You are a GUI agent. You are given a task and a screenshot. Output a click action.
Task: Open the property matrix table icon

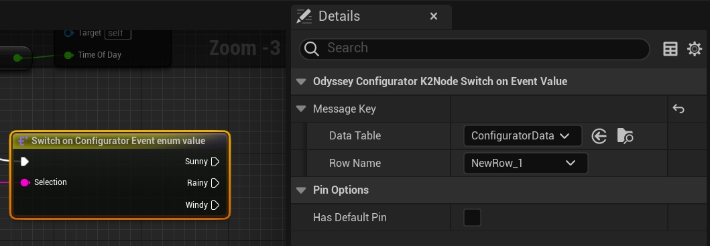[x=670, y=48]
